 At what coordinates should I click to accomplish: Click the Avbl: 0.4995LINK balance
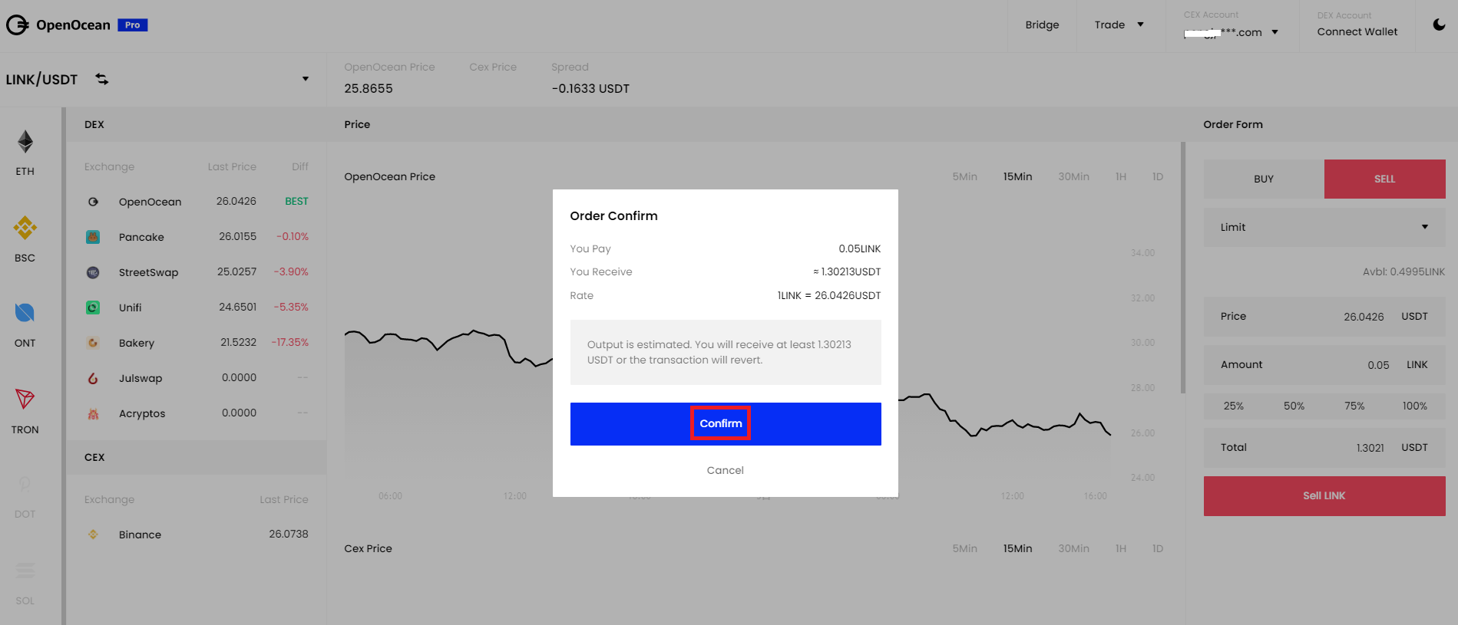[x=1403, y=271]
